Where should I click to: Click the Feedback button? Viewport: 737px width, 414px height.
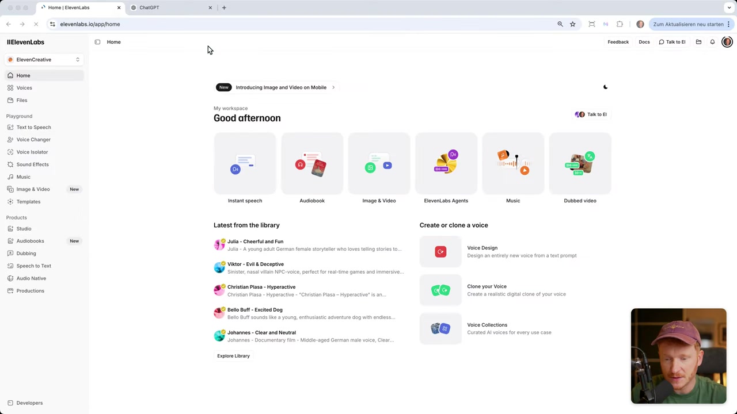[x=618, y=42]
